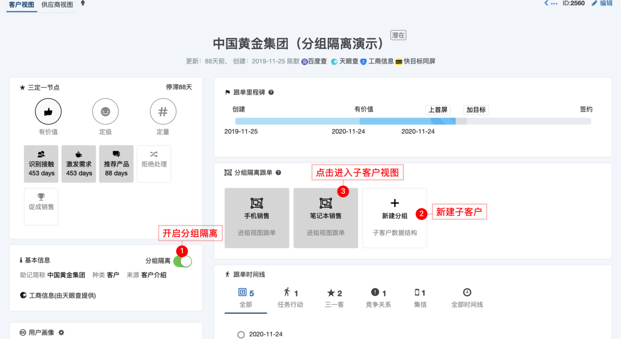The width and height of the screenshot is (621, 339).
Task: Click the 加目标 milestone marker
Action: 476,110
